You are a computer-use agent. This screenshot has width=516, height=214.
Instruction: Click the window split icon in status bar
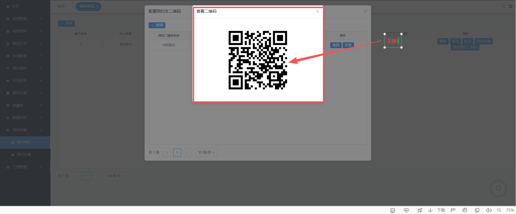click(x=477, y=210)
